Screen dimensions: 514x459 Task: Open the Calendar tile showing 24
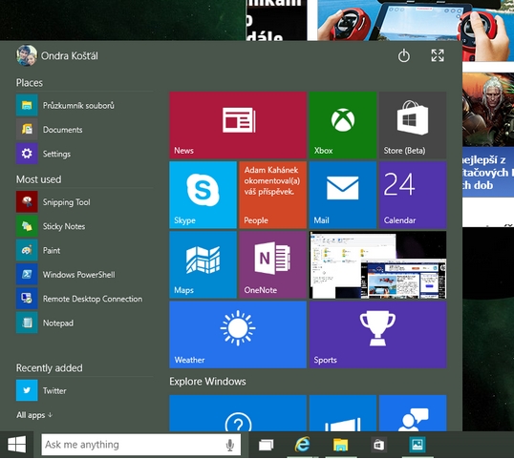coord(413,195)
